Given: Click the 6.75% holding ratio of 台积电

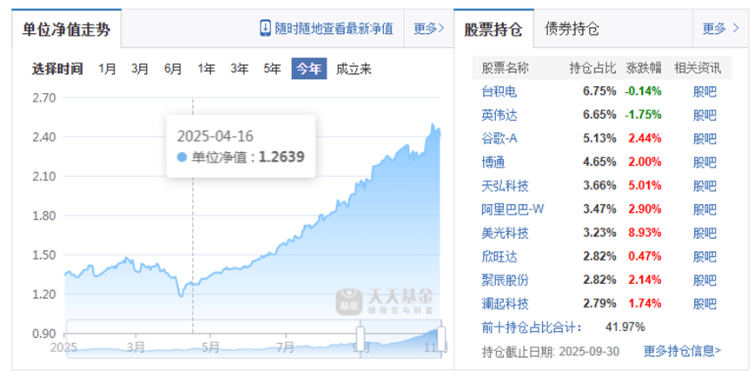Looking at the screenshot, I should (599, 91).
